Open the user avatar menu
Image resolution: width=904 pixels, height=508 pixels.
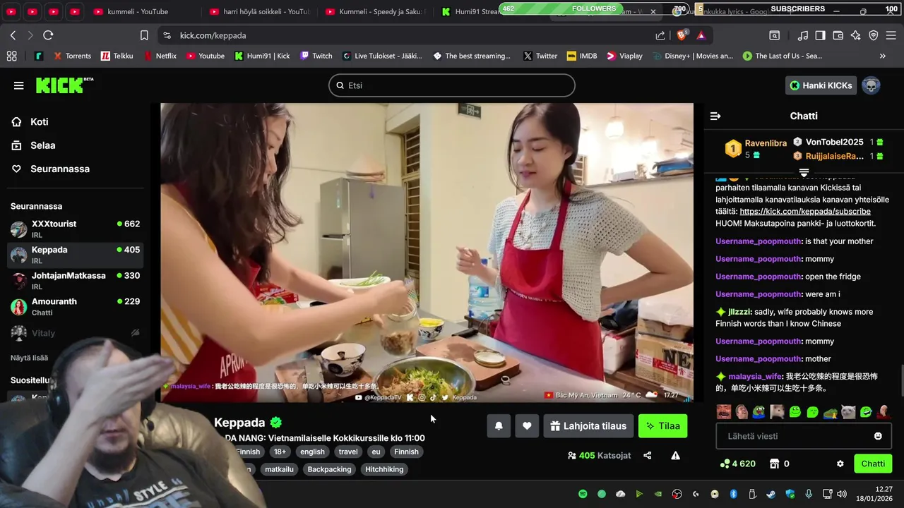(x=871, y=85)
